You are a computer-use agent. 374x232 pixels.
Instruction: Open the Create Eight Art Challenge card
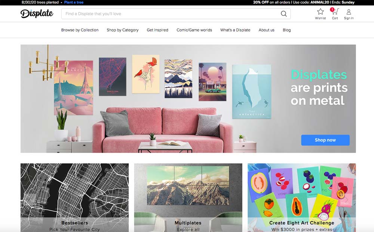tap(302, 198)
